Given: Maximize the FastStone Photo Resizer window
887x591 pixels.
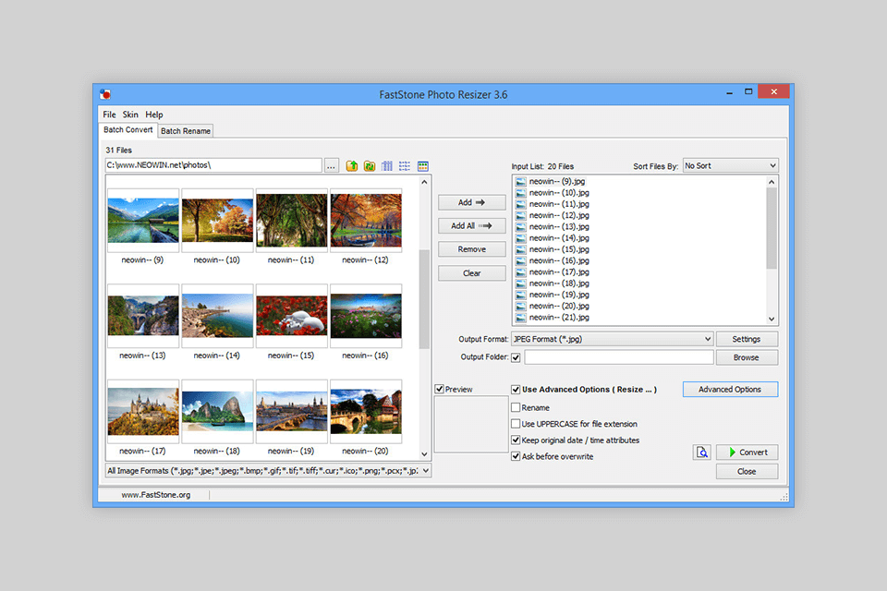Looking at the screenshot, I should [x=748, y=91].
